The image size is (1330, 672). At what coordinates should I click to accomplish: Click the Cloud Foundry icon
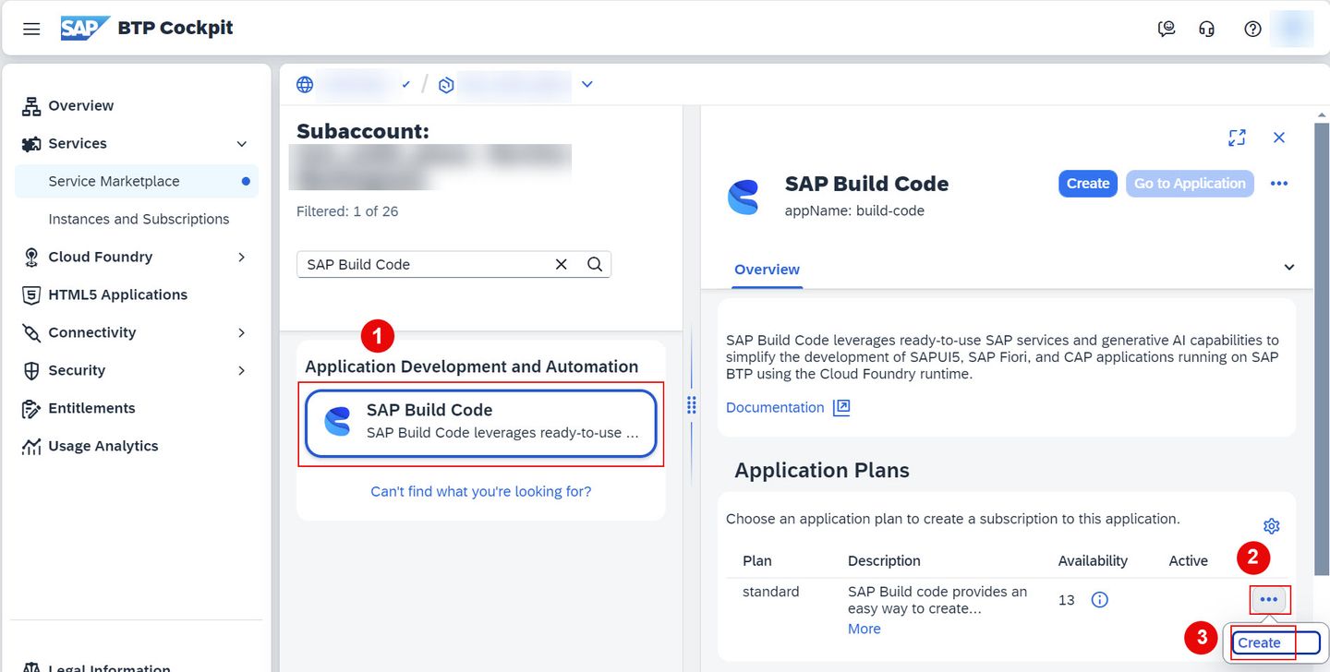tap(31, 258)
